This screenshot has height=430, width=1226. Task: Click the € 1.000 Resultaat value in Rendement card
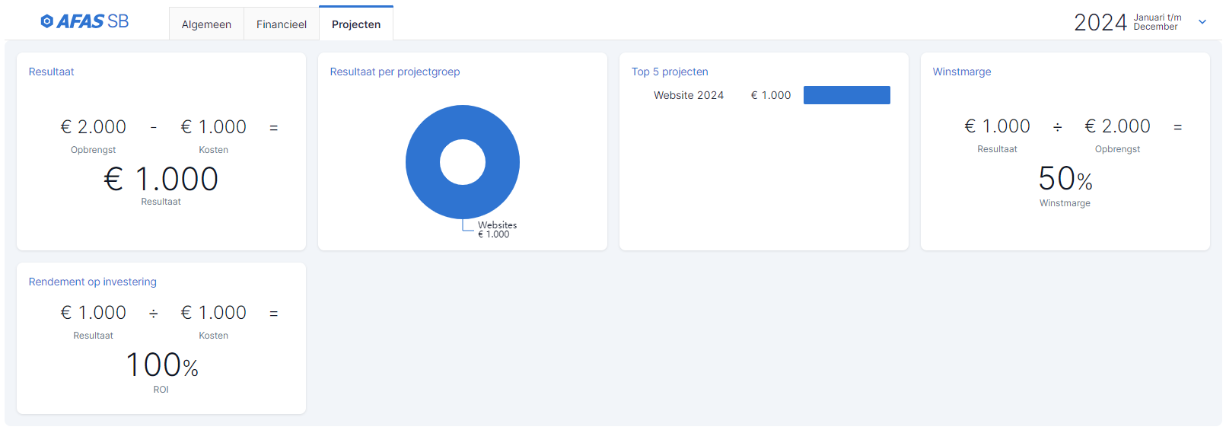(94, 312)
